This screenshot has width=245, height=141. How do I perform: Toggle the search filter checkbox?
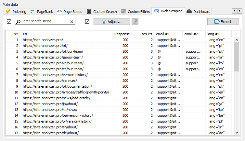click(9, 21)
